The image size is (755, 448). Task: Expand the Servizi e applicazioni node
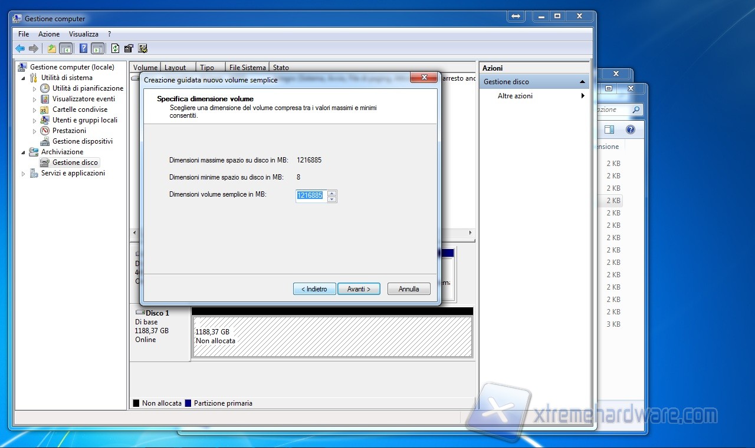point(24,174)
